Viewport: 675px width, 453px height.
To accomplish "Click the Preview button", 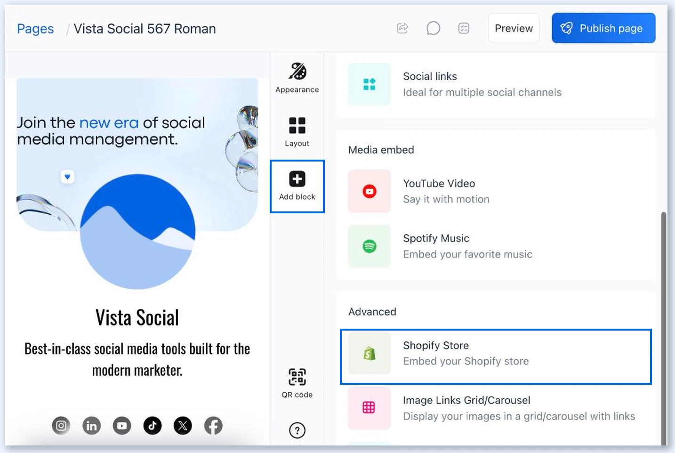I will (514, 28).
